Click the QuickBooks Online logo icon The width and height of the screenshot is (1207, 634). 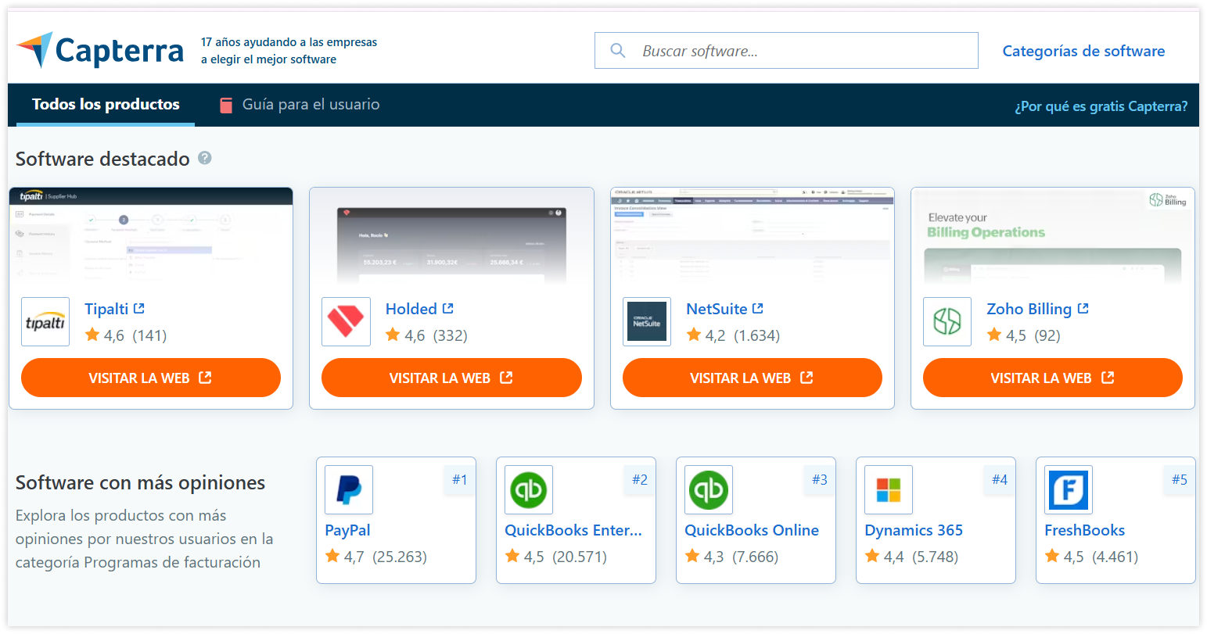pos(709,489)
